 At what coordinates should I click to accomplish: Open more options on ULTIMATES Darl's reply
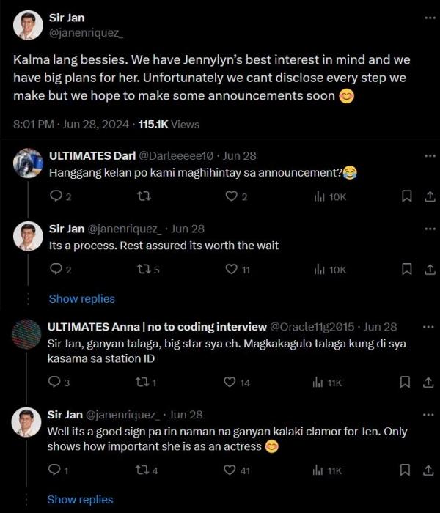429,155
